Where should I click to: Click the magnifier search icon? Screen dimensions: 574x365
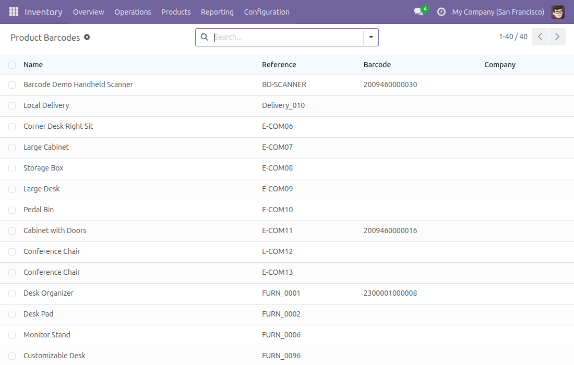pyautogui.click(x=204, y=37)
